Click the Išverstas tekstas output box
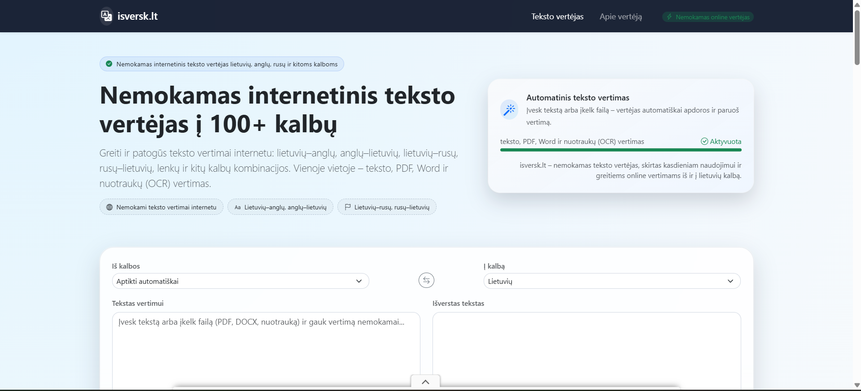 (x=586, y=350)
